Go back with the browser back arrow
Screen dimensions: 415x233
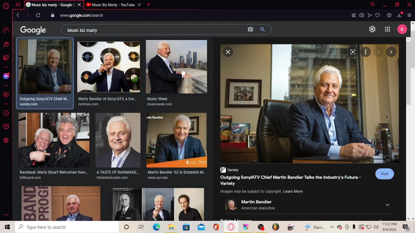(18, 15)
